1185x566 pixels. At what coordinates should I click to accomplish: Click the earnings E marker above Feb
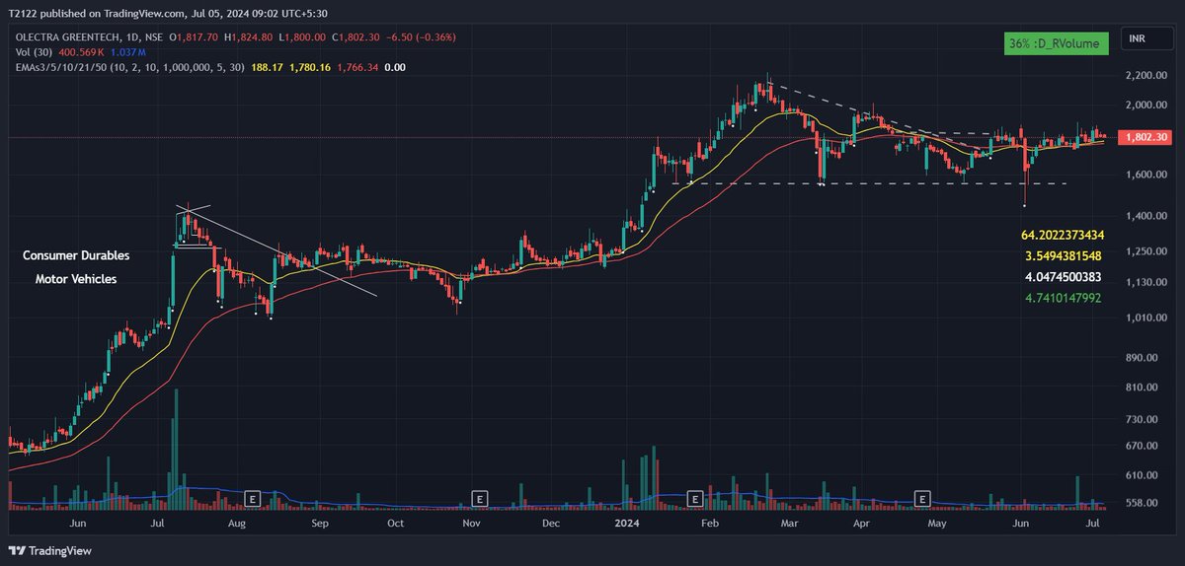pyautogui.click(x=695, y=498)
